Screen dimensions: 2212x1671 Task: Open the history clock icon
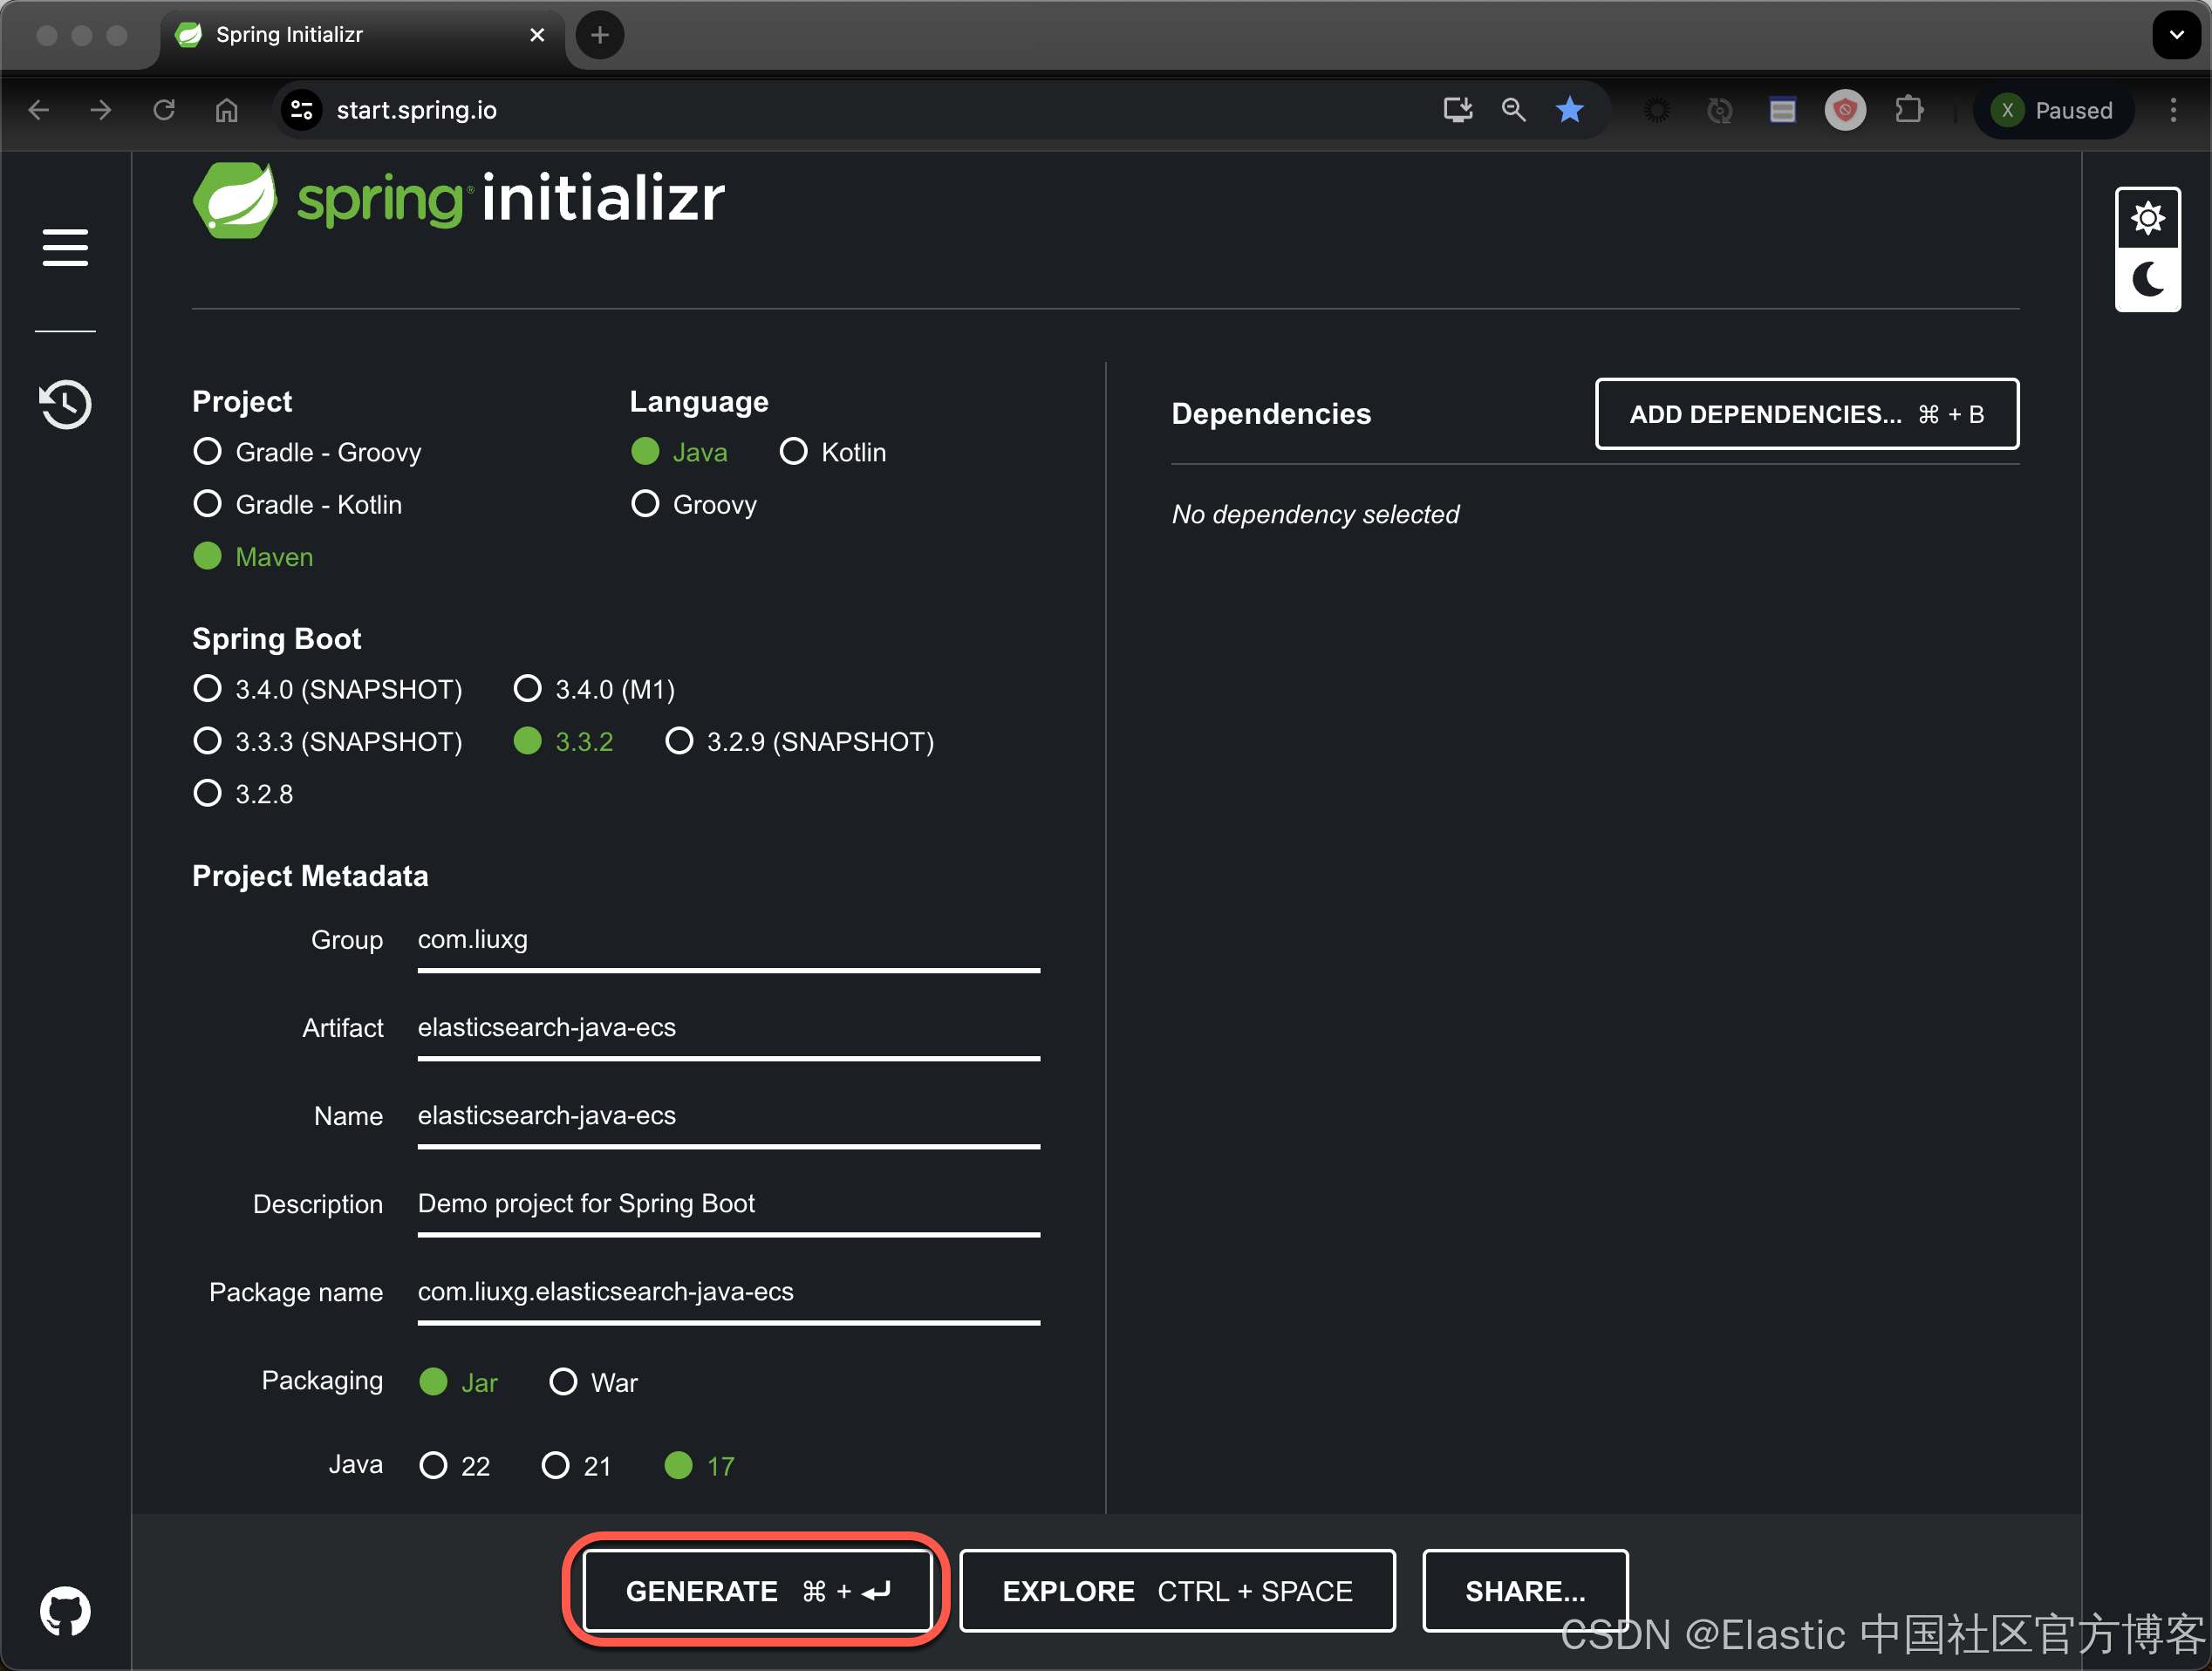pos(65,404)
